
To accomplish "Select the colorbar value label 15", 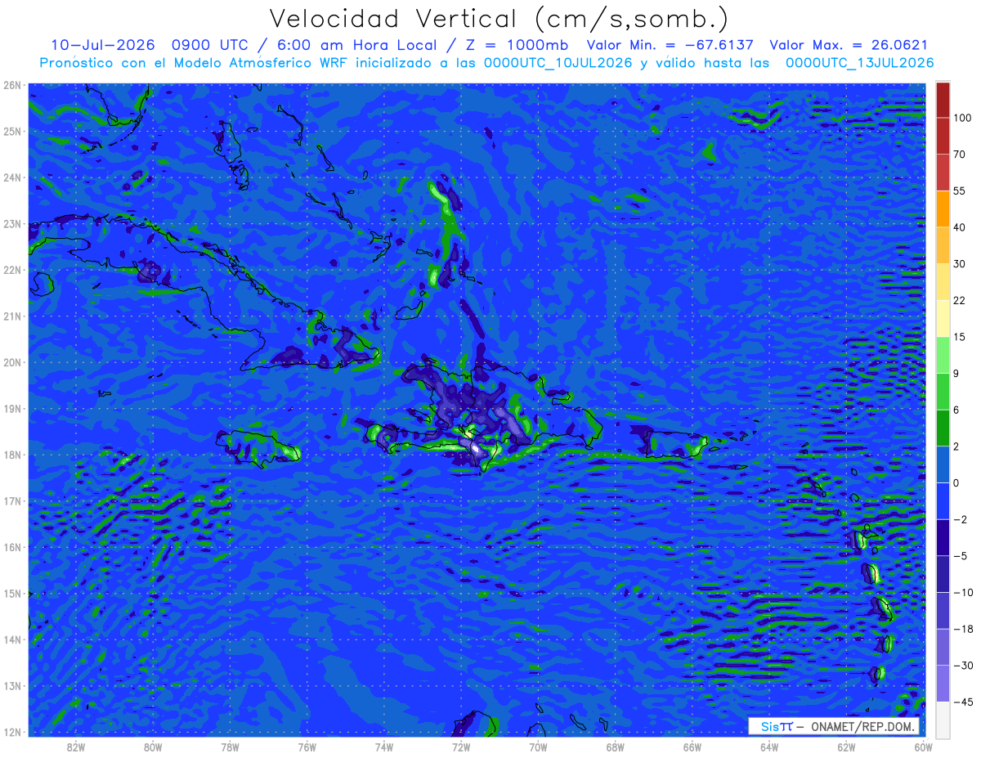I will (960, 337).
